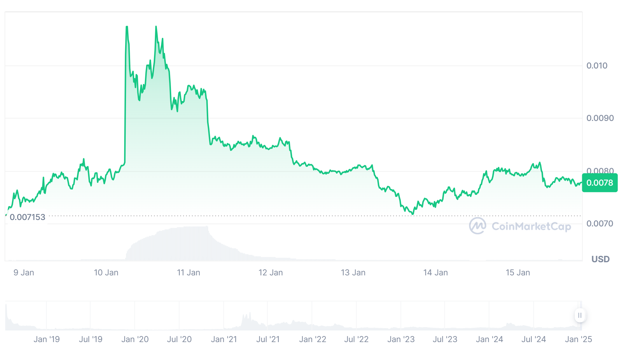Click the green 0.0078 current price tag
Screen dimensions: 623x345
600,183
